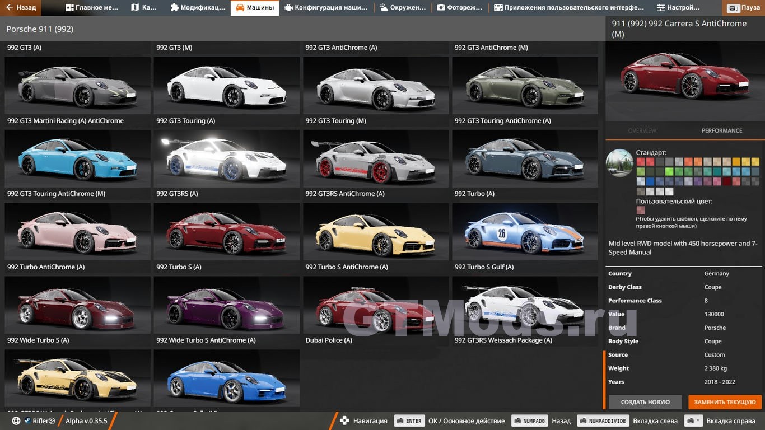Click the '130000' value entry
This screenshot has width=765, height=430.
pyautogui.click(x=714, y=314)
